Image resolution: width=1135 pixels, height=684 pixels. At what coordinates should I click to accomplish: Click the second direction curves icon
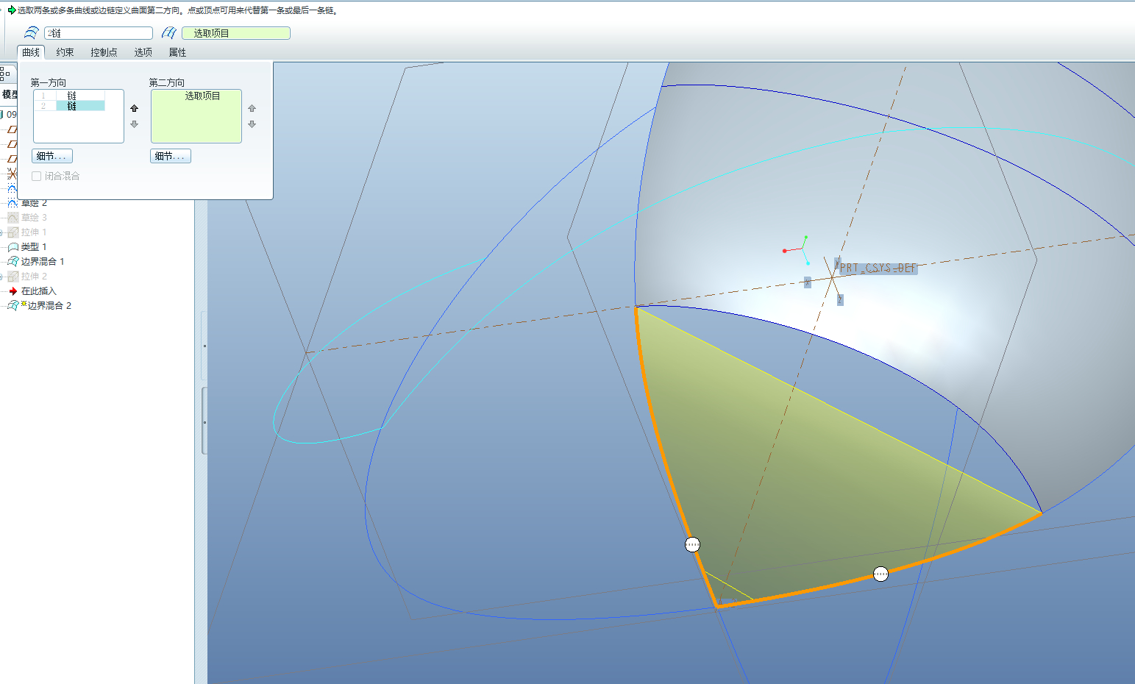coord(169,33)
